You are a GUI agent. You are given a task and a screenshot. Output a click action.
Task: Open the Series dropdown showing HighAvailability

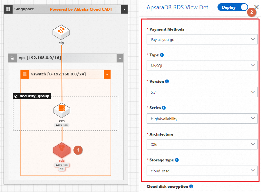point(202,119)
